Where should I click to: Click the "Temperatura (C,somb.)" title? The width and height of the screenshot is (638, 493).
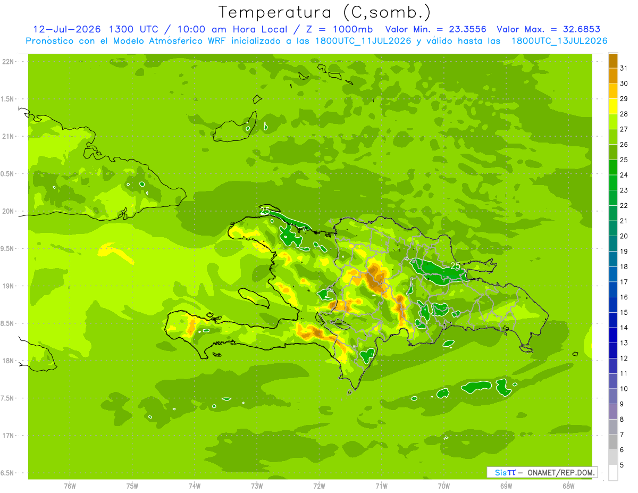click(x=324, y=12)
